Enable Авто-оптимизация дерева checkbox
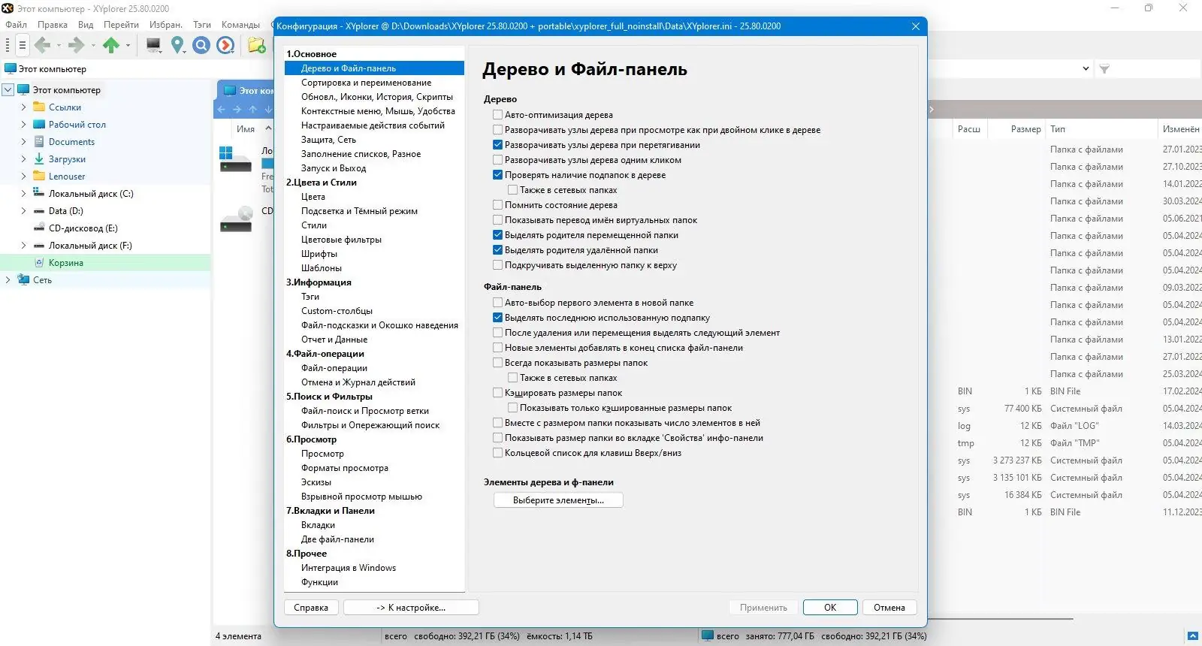The height and width of the screenshot is (646, 1202). (x=497, y=115)
